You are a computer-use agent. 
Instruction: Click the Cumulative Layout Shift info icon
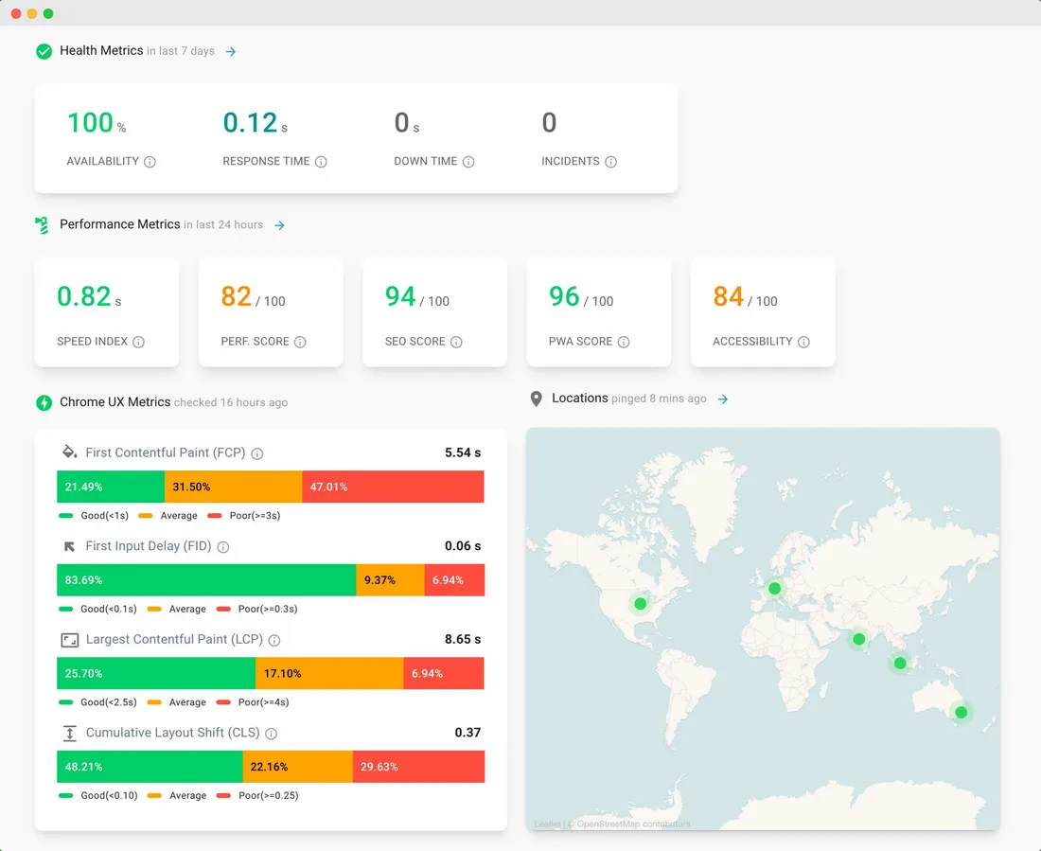(271, 734)
